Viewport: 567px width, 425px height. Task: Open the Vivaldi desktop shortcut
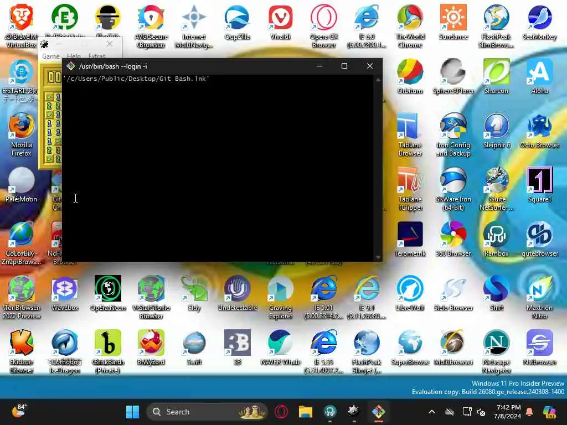[280, 22]
